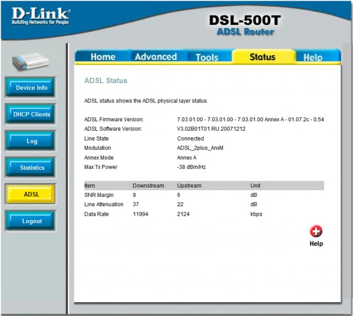353x316 pixels.
Task: Select the Status tab
Action: 263,57
